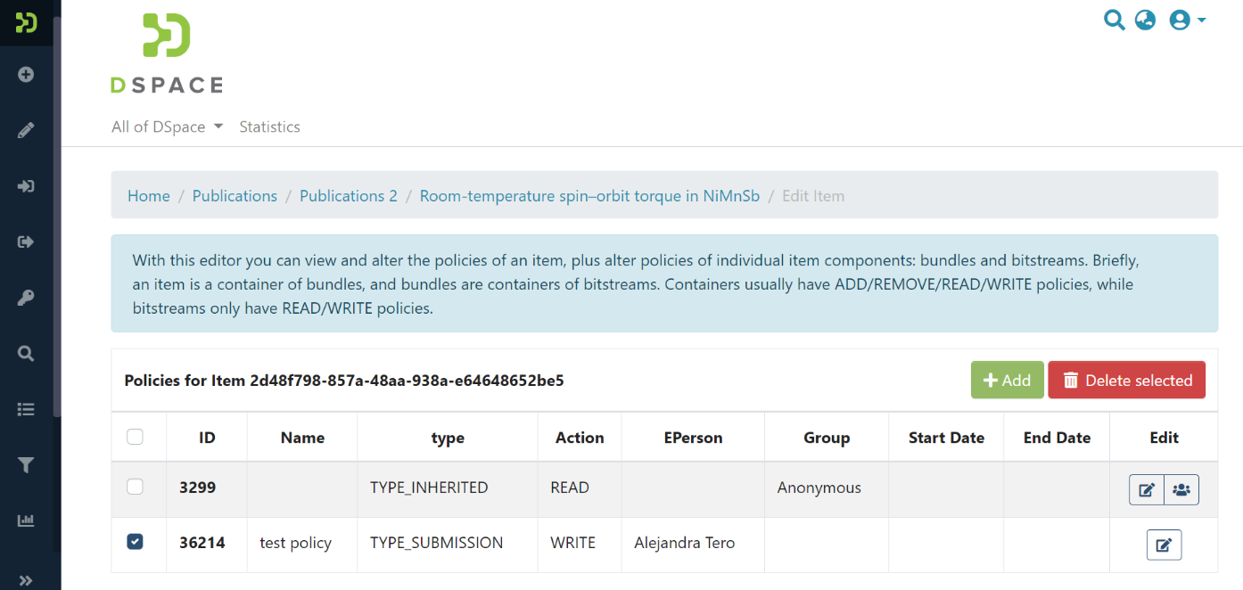Viewport: 1243px width, 590px height.
Task: Click the key 'Access Control' sidebar icon
Action: click(x=26, y=299)
